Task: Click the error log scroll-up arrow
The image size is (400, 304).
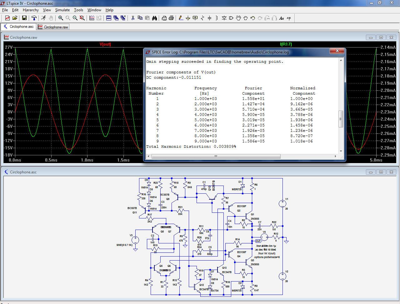Action: 341,60
